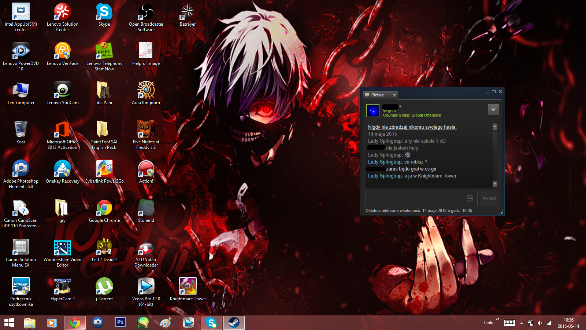Click friend's avatar in Steam chat
The image size is (586, 330).
coord(373,111)
